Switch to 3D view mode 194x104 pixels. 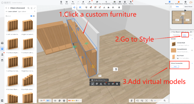click(x=48, y=101)
